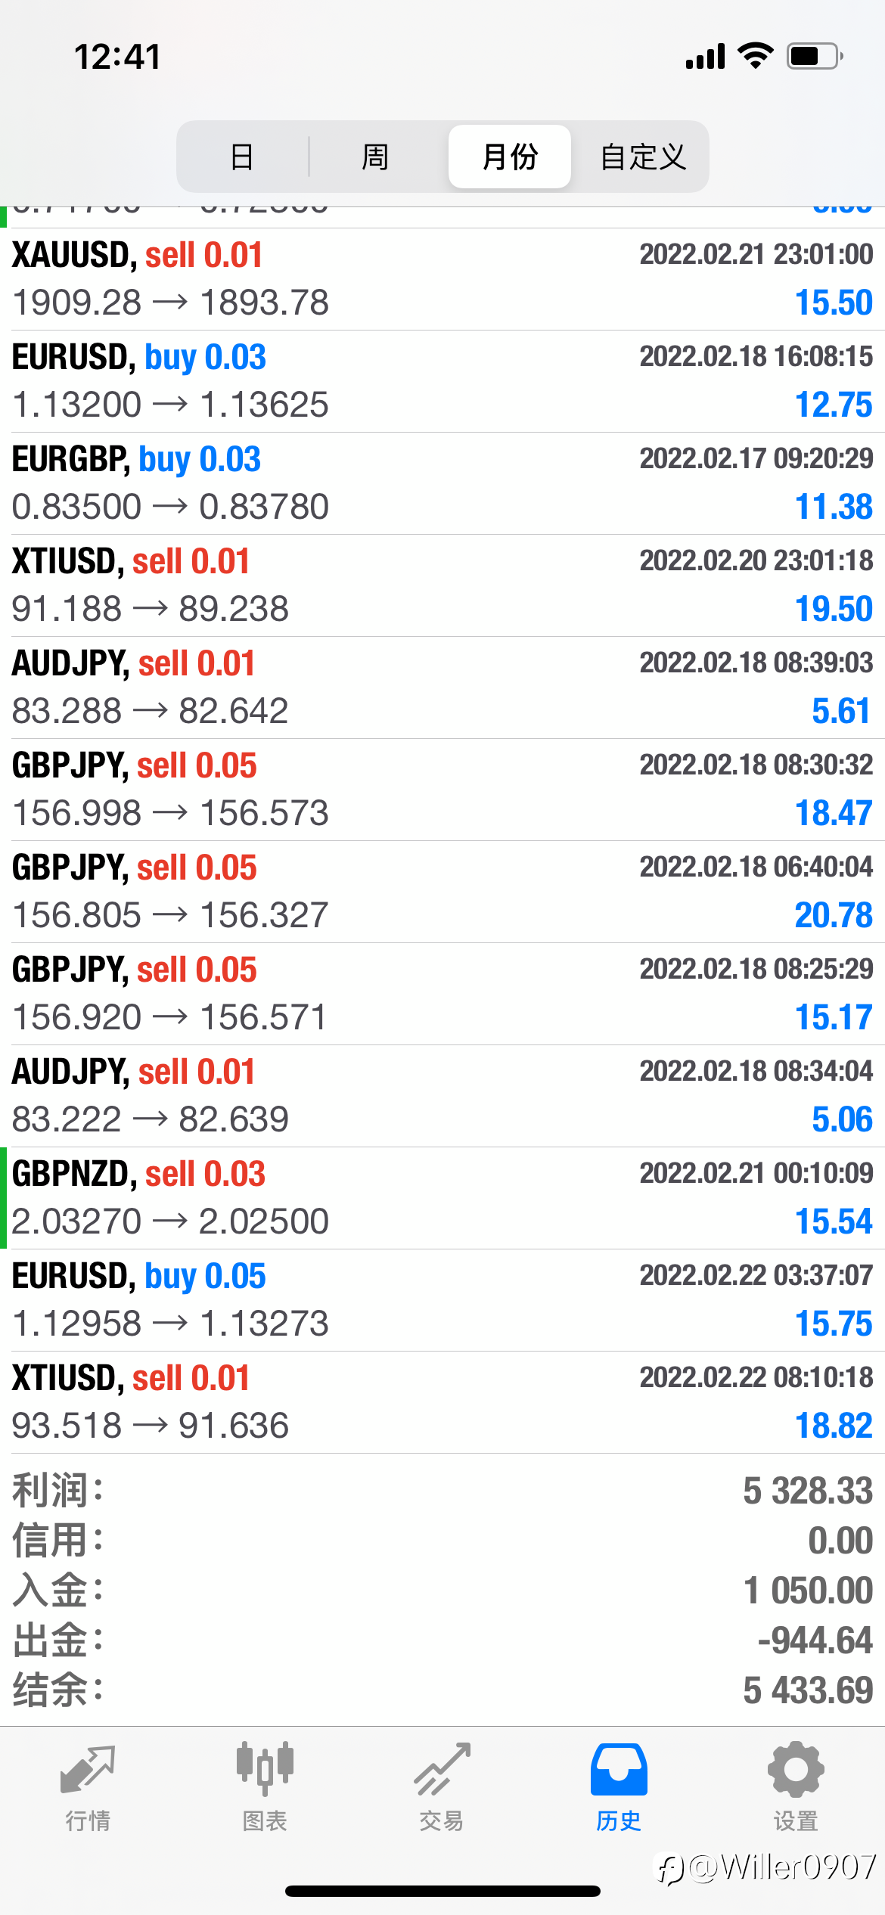Tap the battery status icon
The image size is (885, 1915).
(x=815, y=56)
